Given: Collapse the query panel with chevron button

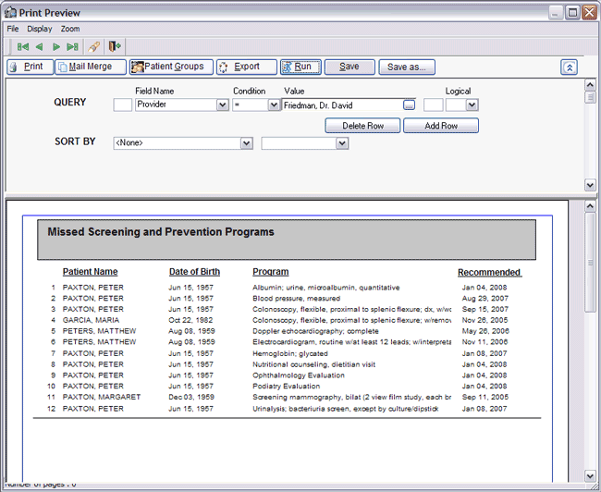Looking at the screenshot, I should point(570,68).
